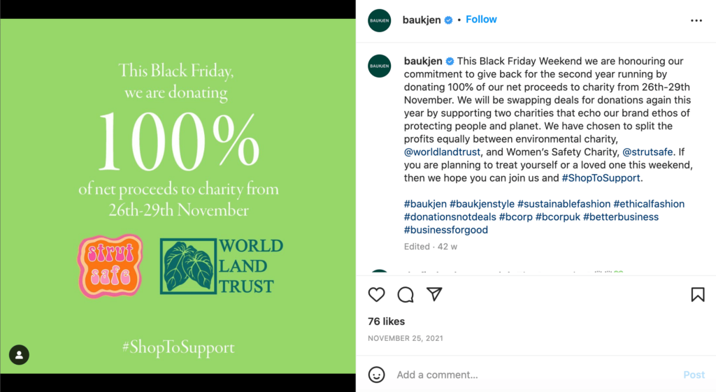Click the emoji picker smiley icon

coord(377,375)
